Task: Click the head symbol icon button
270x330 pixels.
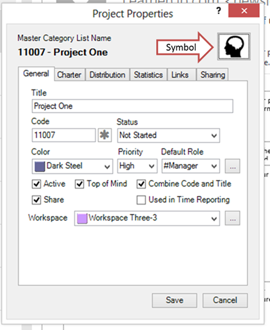Action: point(234,46)
